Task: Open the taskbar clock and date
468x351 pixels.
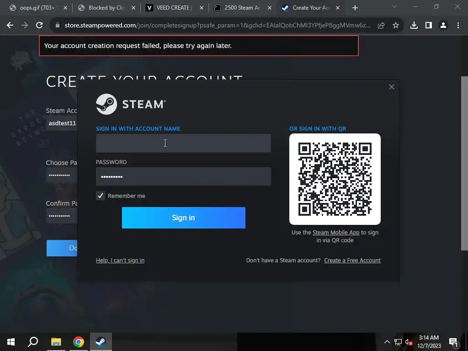Action: [429, 342]
